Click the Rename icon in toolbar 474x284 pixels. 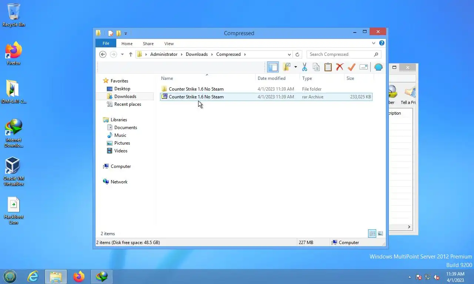pyautogui.click(x=364, y=67)
